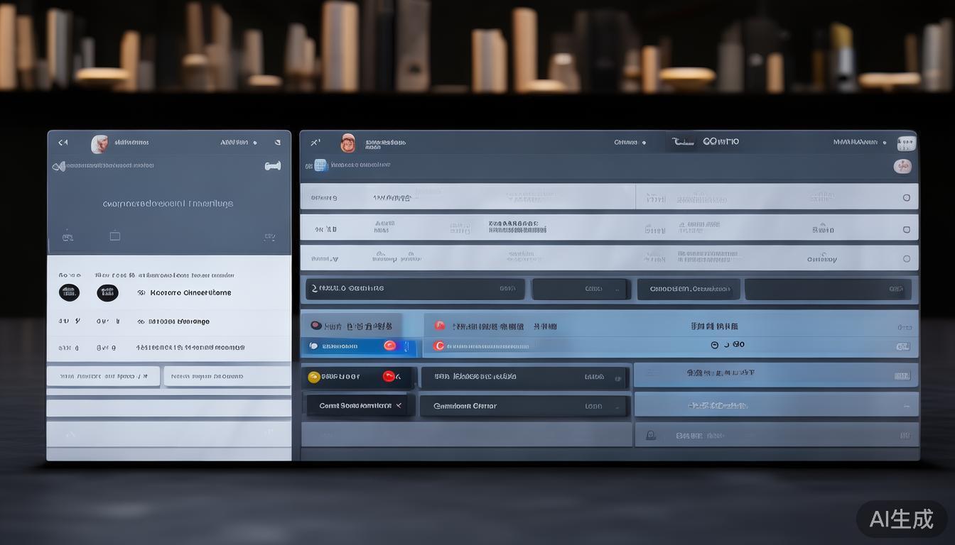Click the monitor icon in left panel
This screenshot has height=545, width=955.
pyautogui.click(x=114, y=236)
